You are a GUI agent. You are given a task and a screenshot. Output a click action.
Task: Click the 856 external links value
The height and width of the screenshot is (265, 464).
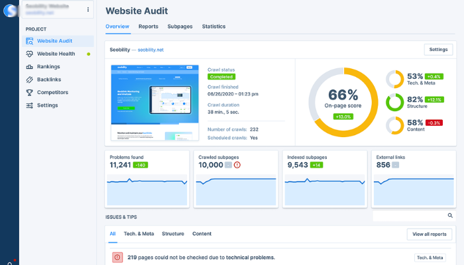coord(383,165)
